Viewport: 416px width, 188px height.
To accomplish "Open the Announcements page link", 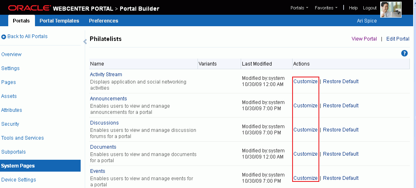I will click(109, 99).
